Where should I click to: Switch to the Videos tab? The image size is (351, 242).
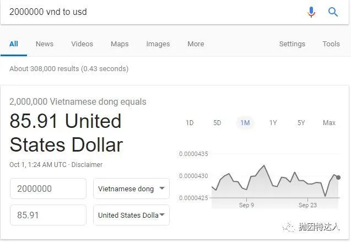click(x=82, y=44)
